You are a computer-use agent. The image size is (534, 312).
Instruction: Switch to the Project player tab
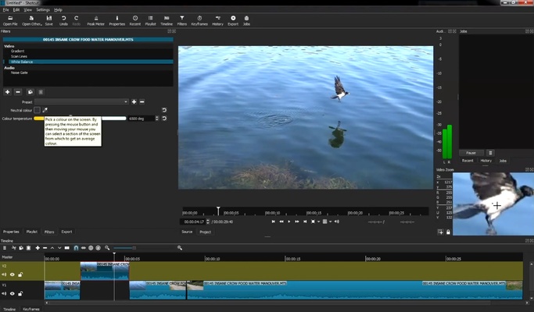(x=206, y=232)
